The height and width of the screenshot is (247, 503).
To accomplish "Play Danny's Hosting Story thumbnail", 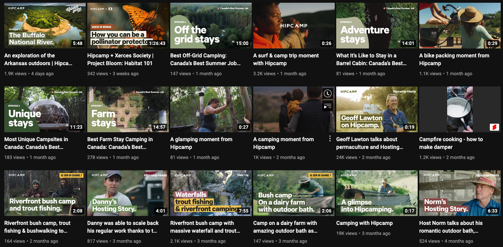I will click(x=128, y=193).
